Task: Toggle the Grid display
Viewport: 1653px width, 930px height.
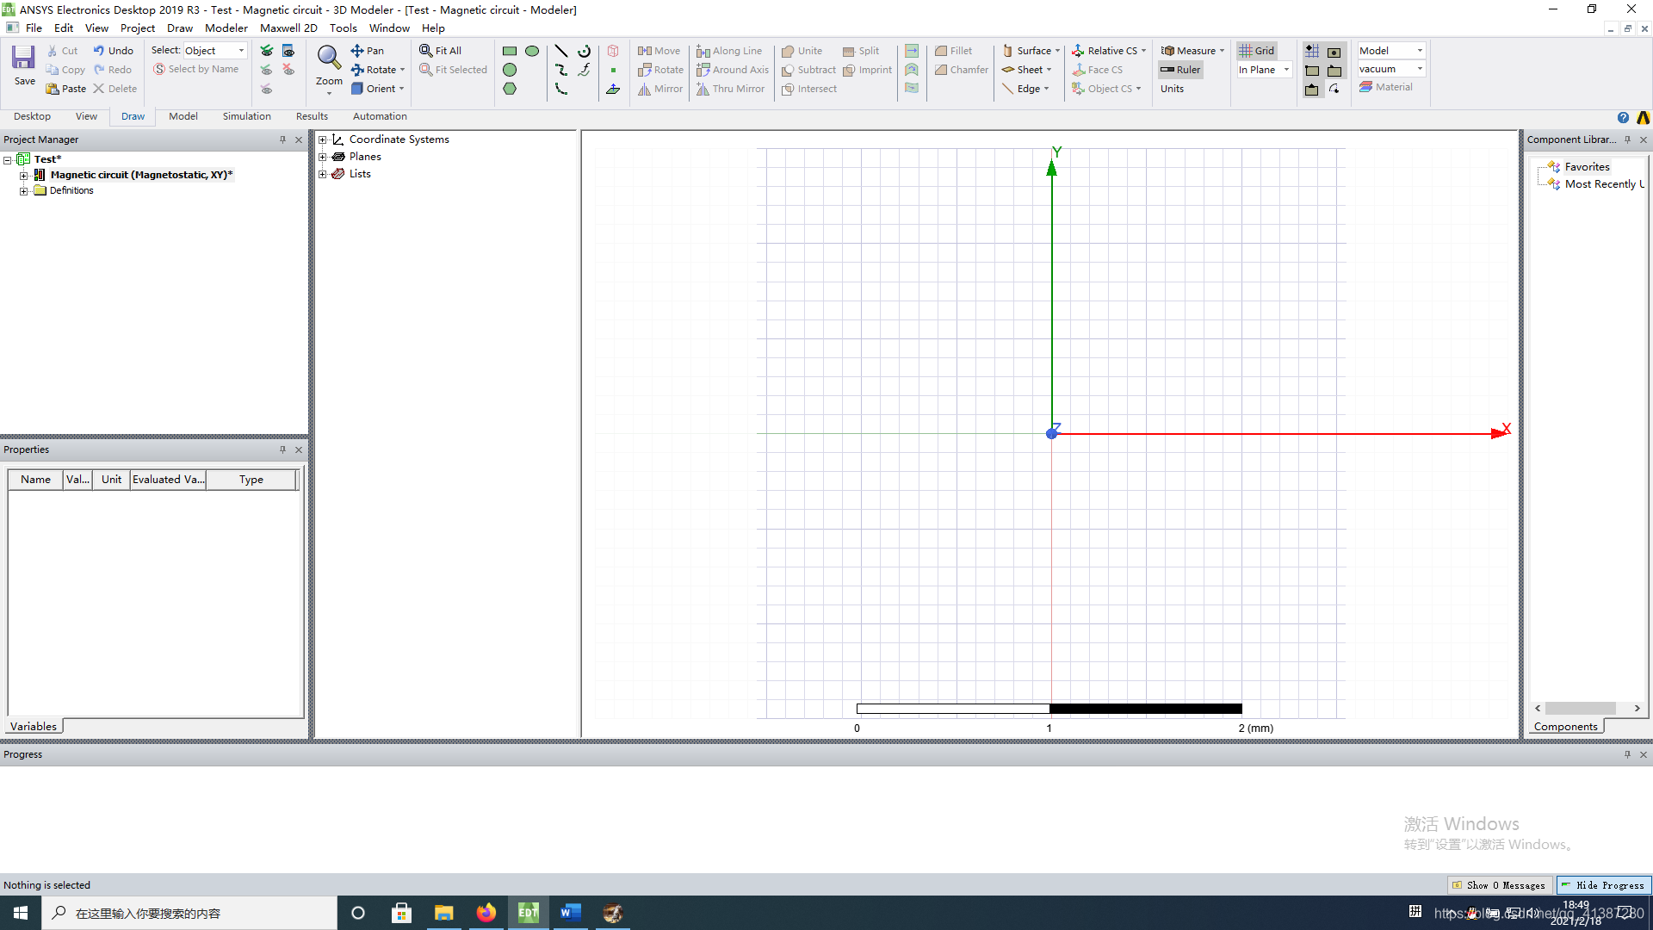Action: click(x=1257, y=51)
